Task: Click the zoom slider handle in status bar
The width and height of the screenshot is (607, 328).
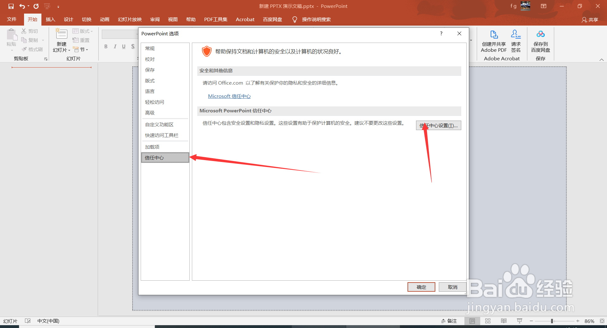Action: click(552, 321)
